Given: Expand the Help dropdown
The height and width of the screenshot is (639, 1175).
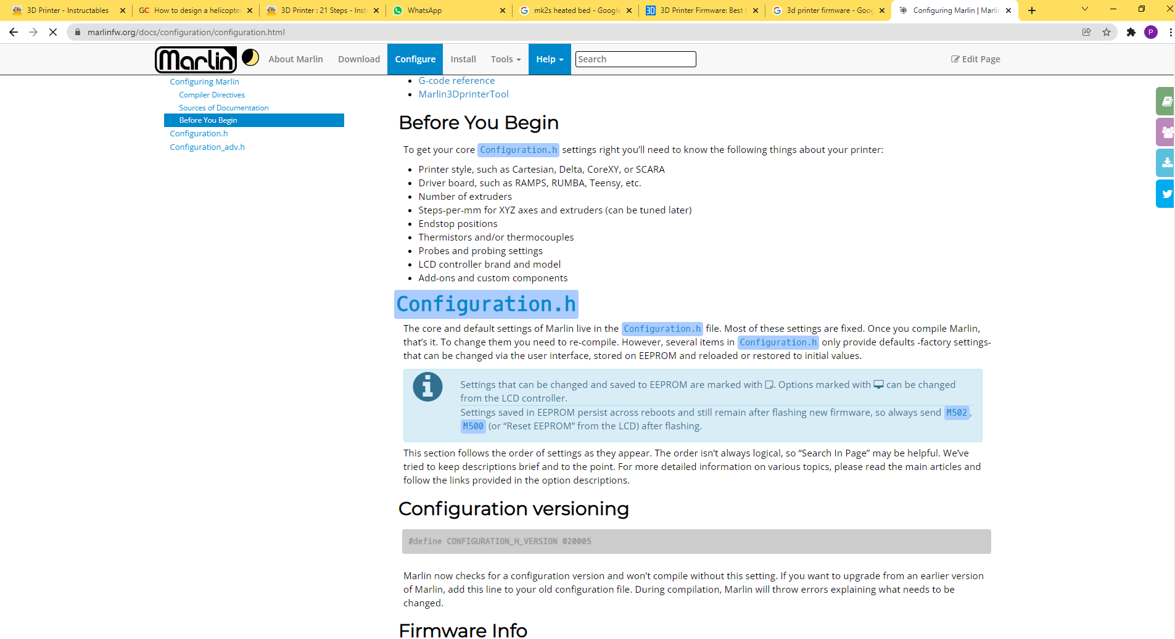Looking at the screenshot, I should point(550,59).
